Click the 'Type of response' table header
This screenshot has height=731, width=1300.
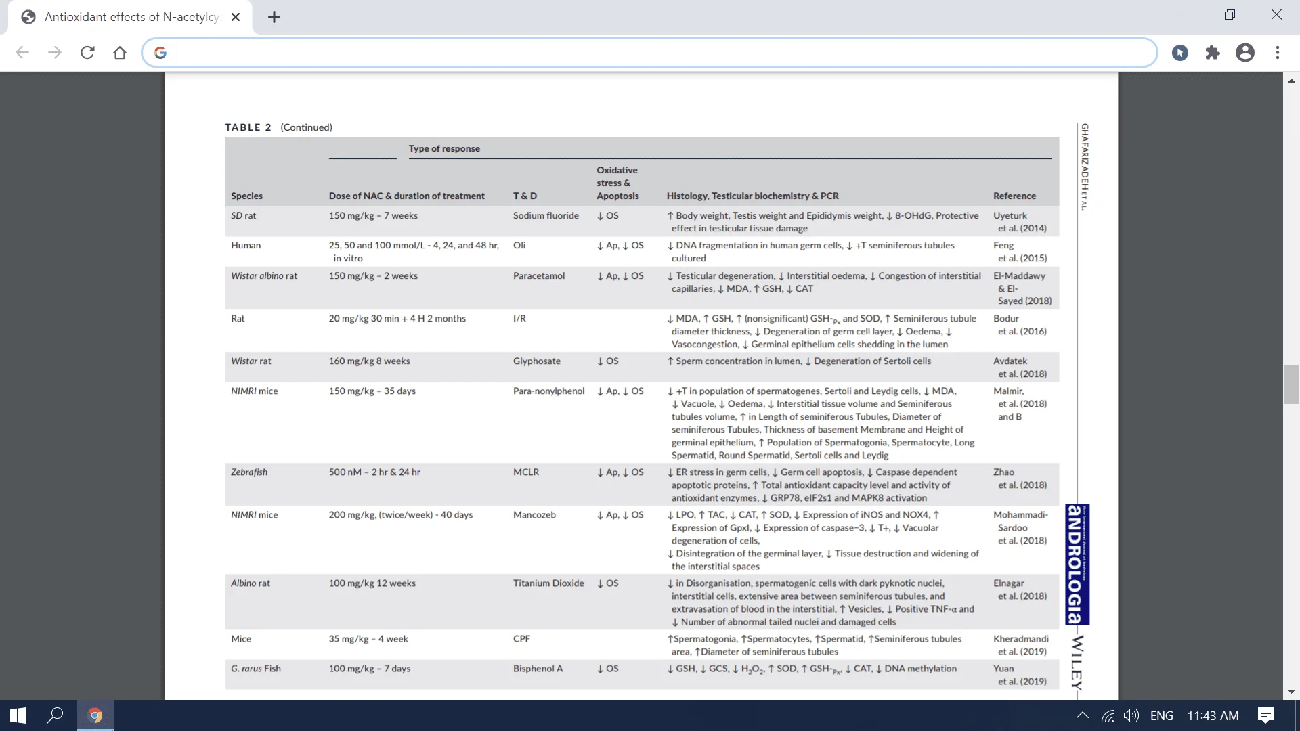pos(444,148)
